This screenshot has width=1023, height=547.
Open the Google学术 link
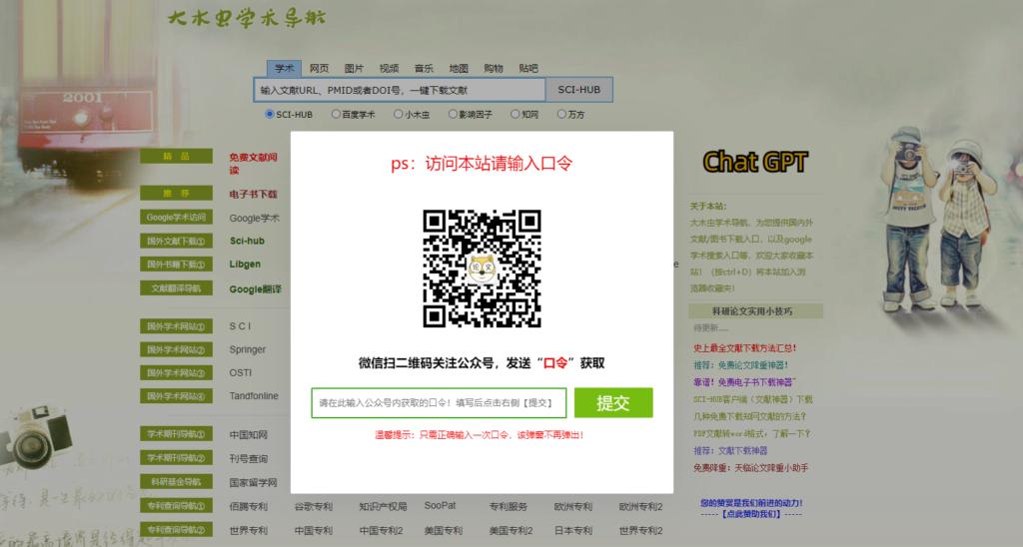[x=254, y=219]
